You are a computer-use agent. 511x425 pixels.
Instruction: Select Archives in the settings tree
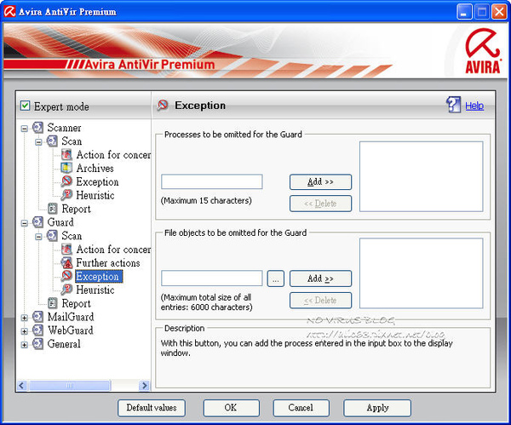pos(95,168)
